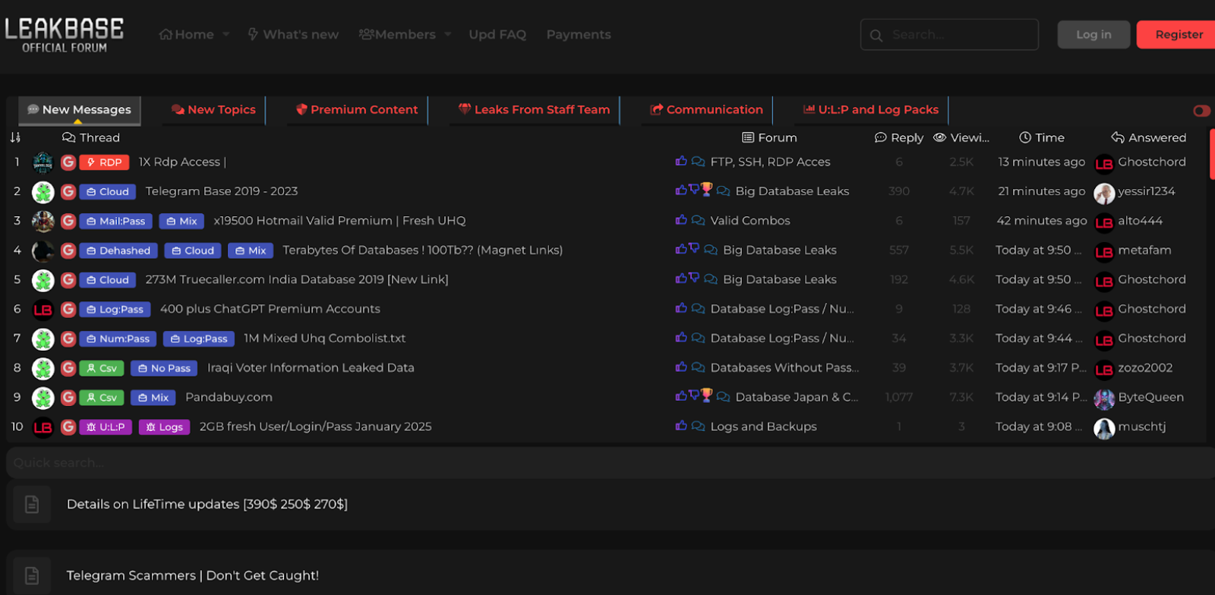Click username zozo2002
The width and height of the screenshot is (1215, 595).
click(x=1145, y=367)
